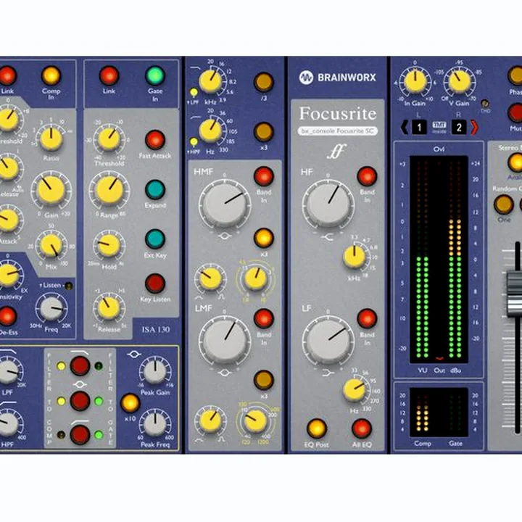Go to previous channel with left arrow
522x522 pixels.
[x=404, y=127]
